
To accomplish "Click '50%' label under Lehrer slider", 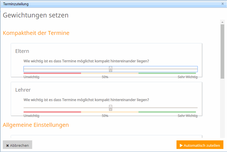I will coord(105,116).
